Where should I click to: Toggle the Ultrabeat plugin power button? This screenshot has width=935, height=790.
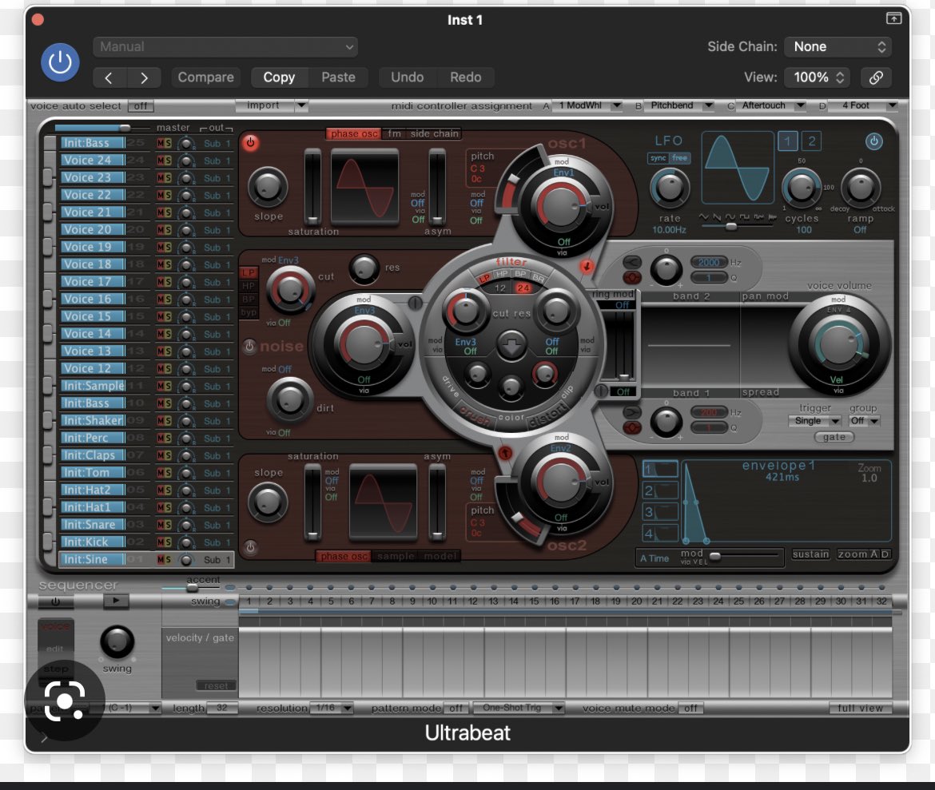(60, 62)
